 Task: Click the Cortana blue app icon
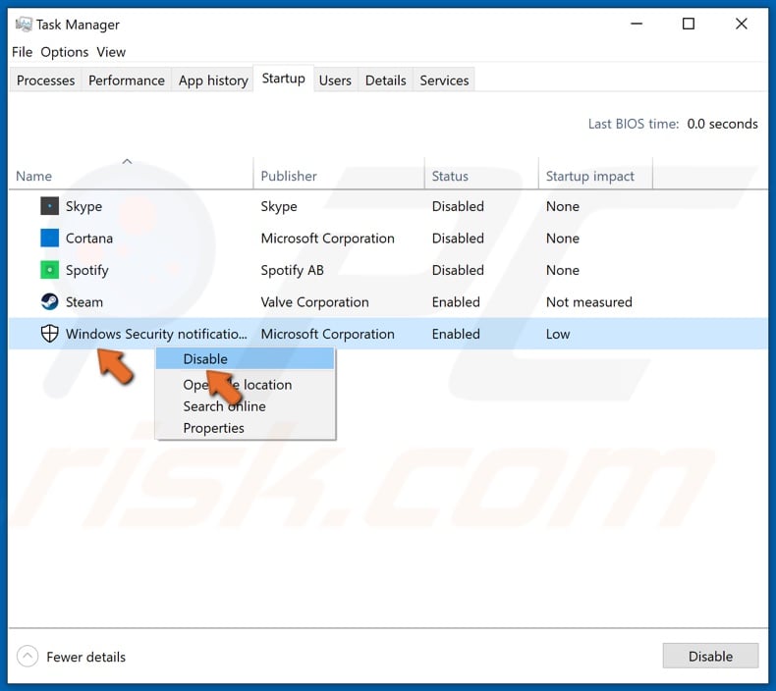(49, 238)
